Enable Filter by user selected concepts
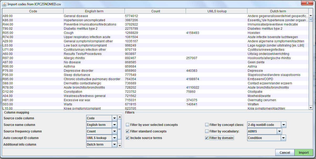The image size is (316, 159). [x=128, y=125]
